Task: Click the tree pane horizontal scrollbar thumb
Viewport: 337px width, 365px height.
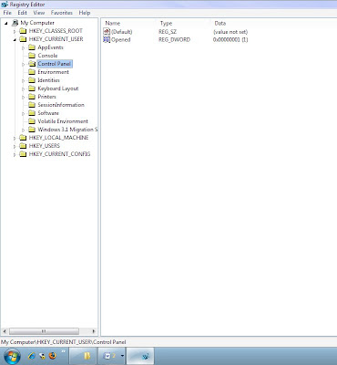Action: pyautogui.click(x=44, y=331)
